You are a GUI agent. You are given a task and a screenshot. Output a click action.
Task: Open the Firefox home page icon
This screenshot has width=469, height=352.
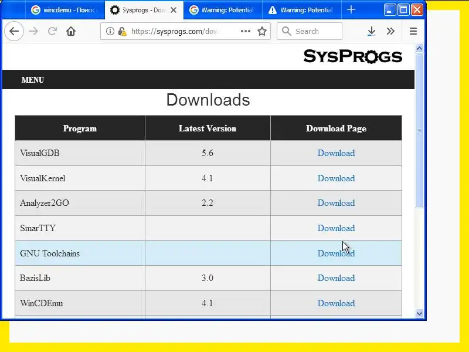click(x=71, y=31)
